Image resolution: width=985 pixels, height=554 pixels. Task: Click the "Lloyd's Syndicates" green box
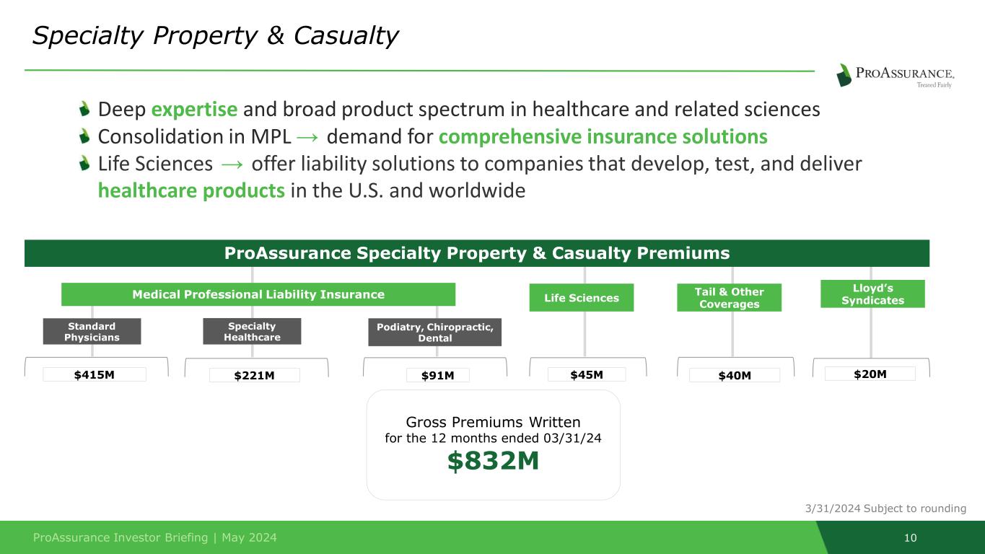point(872,294)
